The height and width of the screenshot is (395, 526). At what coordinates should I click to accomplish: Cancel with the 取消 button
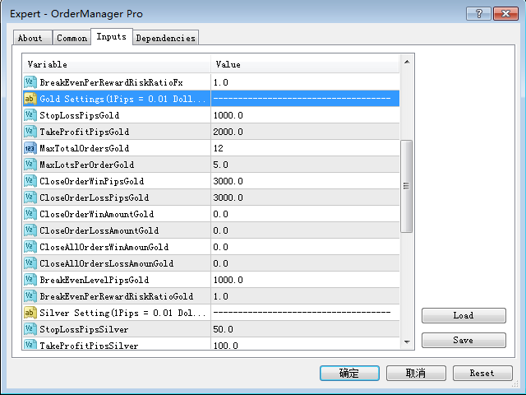pyautogui.click(x=416, y=373)
